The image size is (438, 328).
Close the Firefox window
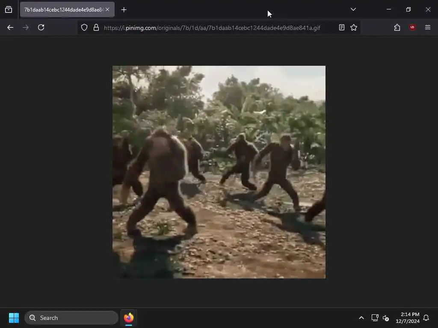[x=428, y=9]
